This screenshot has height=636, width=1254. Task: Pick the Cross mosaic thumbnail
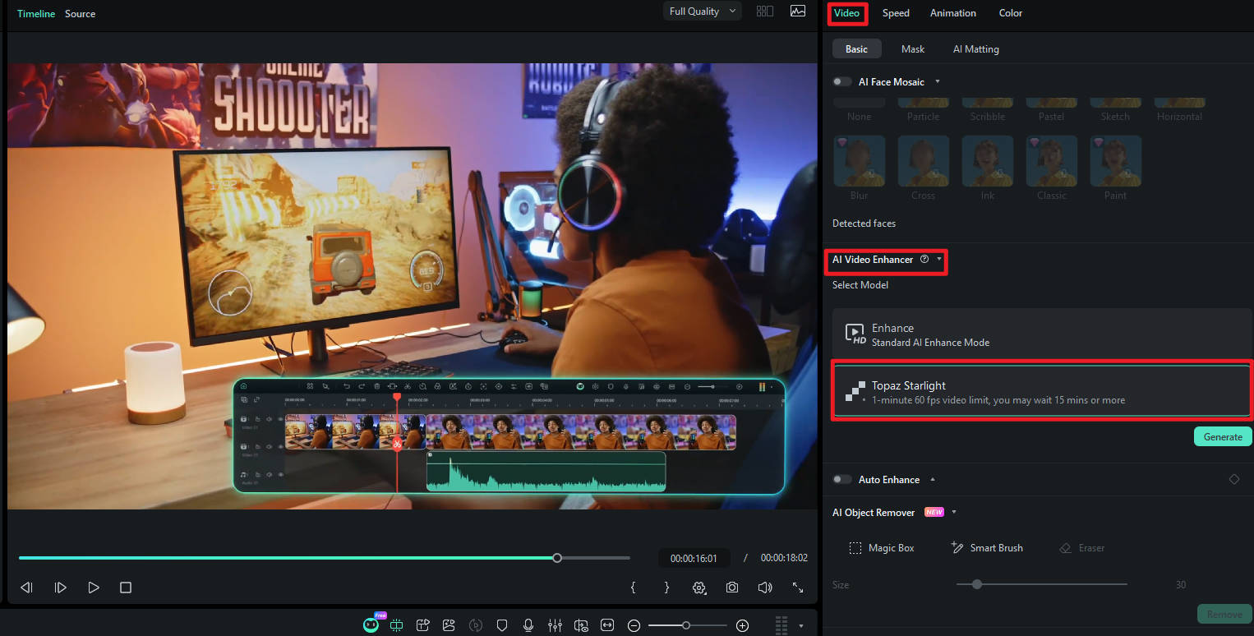click(924, 161)
